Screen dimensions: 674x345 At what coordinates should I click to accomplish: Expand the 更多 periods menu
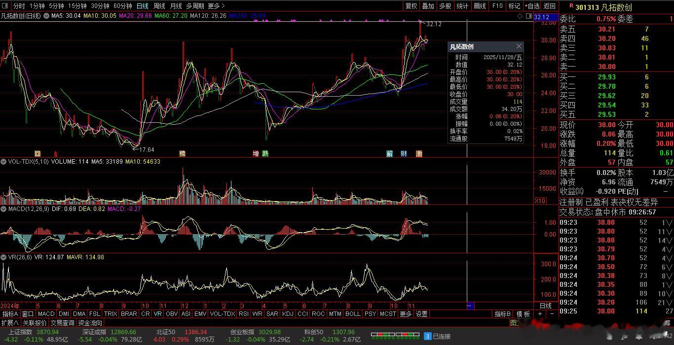coord(216,6)
